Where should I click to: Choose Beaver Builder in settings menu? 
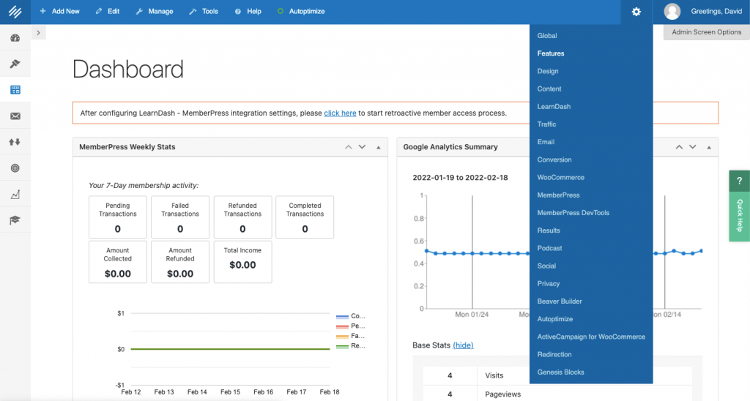[560, 301]
